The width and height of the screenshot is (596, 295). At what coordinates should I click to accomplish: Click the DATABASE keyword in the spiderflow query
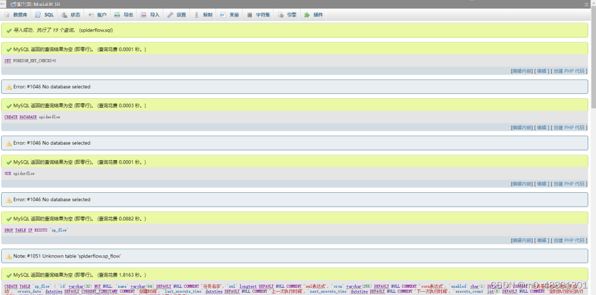coord(28,117)
